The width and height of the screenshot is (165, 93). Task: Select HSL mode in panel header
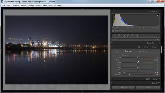coord(138,47)
